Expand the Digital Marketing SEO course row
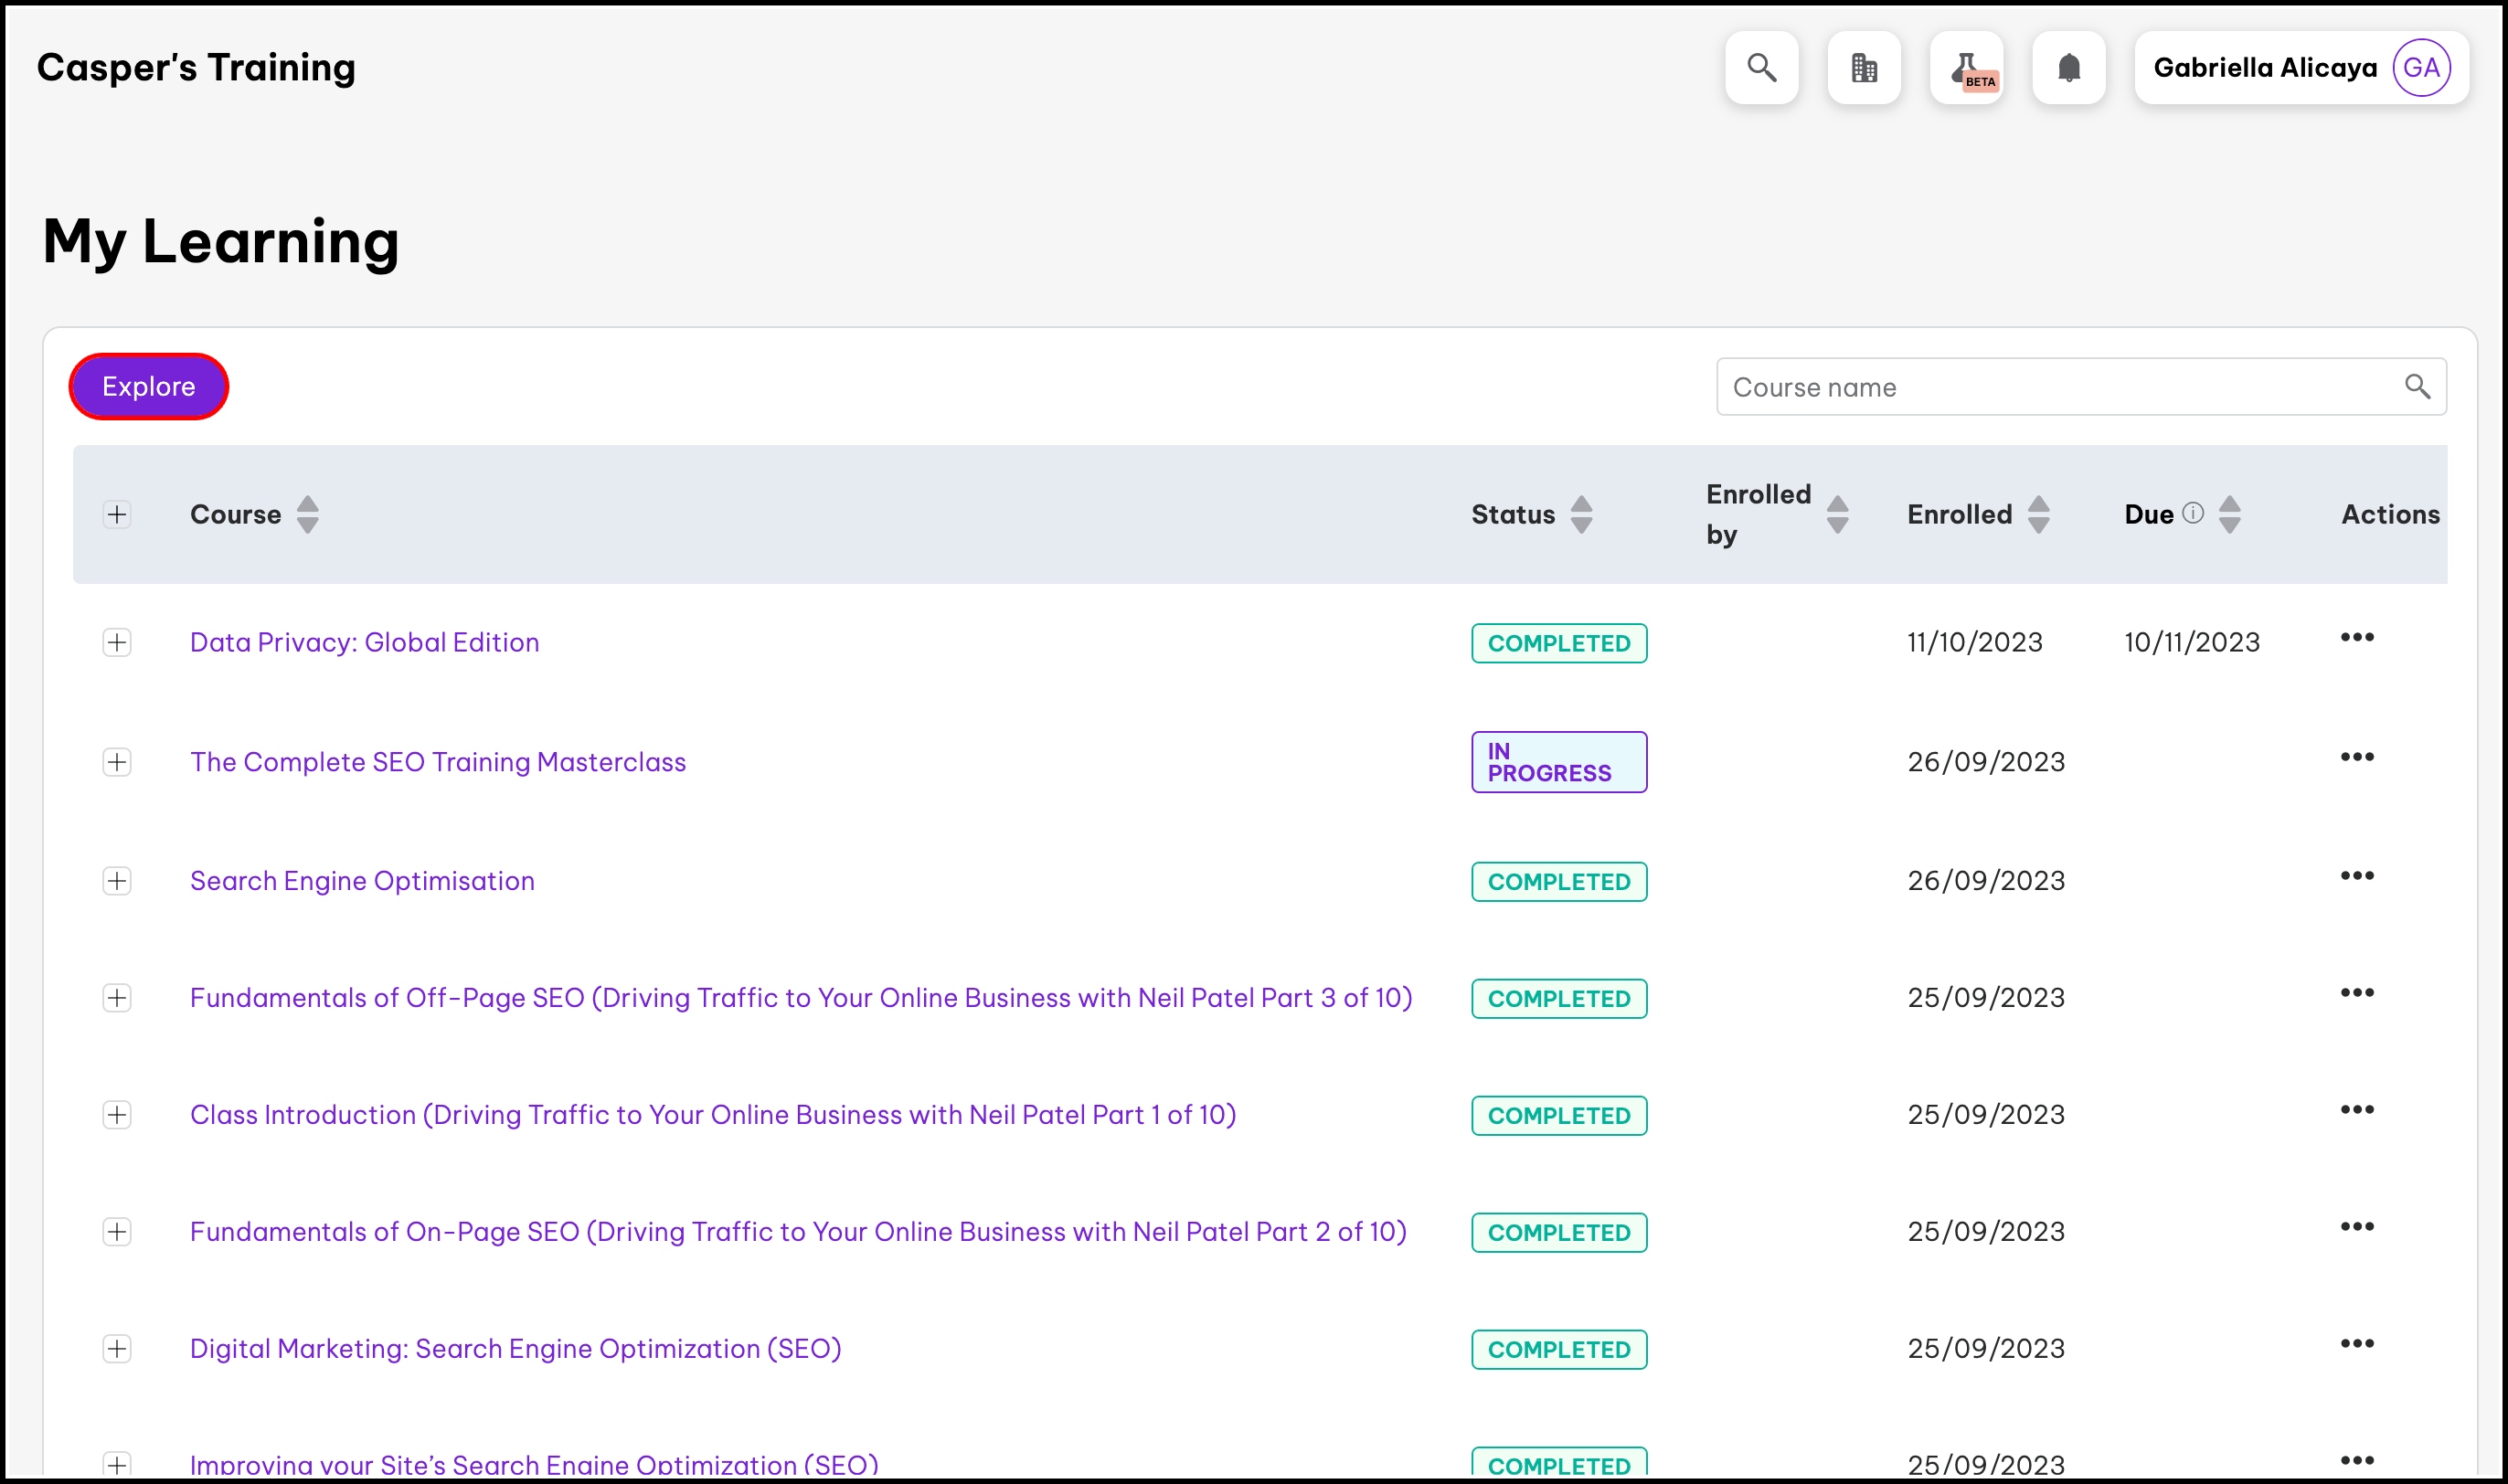This screenshot has width=2508, height=1484. tap(117, 1349)
